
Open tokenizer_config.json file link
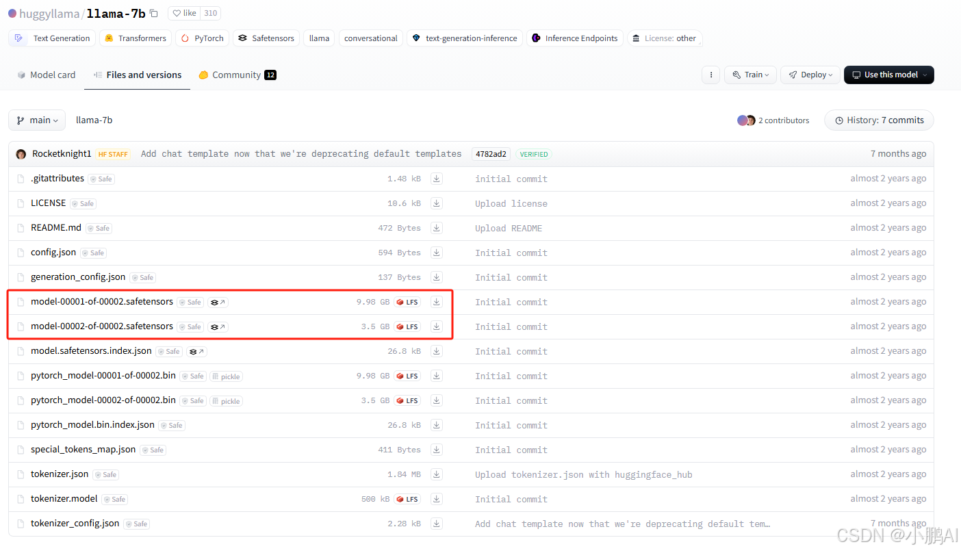click(75, 524)
